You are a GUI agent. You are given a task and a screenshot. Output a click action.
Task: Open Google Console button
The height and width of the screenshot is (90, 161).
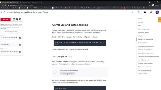(x=11, y=32)
